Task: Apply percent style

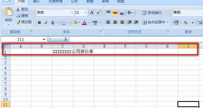Action: pyautogui.click(x=186, y=23)
